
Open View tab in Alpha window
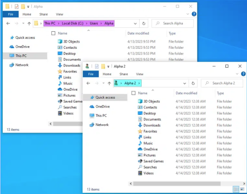tap(60, 14)
